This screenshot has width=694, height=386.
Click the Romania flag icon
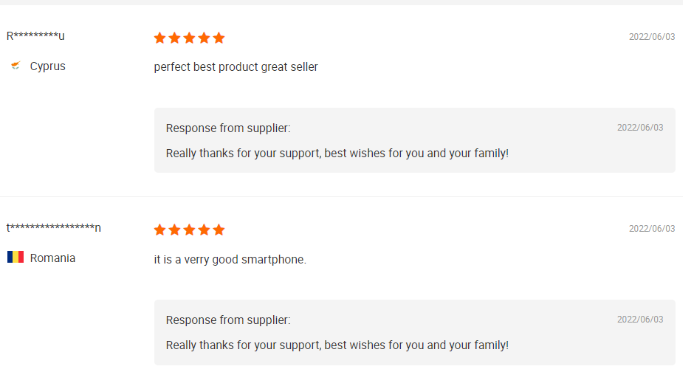16,258
